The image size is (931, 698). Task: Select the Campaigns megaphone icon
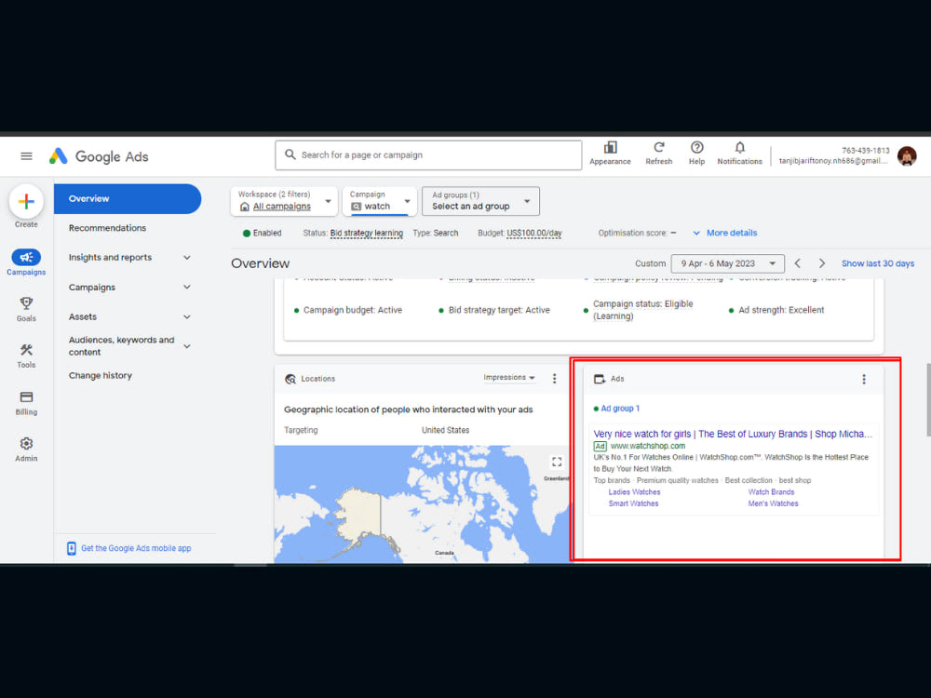[x=26, y=257]
